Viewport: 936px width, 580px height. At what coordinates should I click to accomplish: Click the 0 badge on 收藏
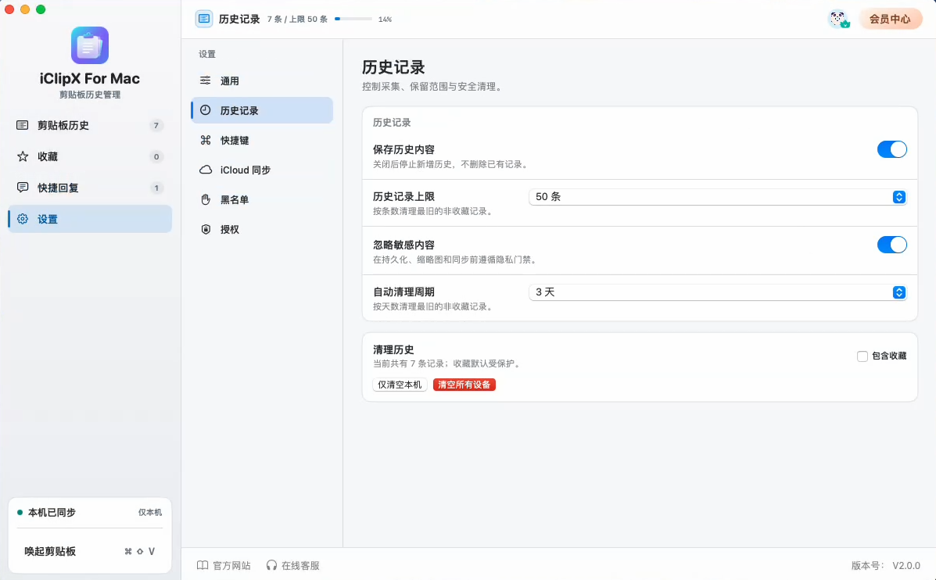tap(156, 156)
